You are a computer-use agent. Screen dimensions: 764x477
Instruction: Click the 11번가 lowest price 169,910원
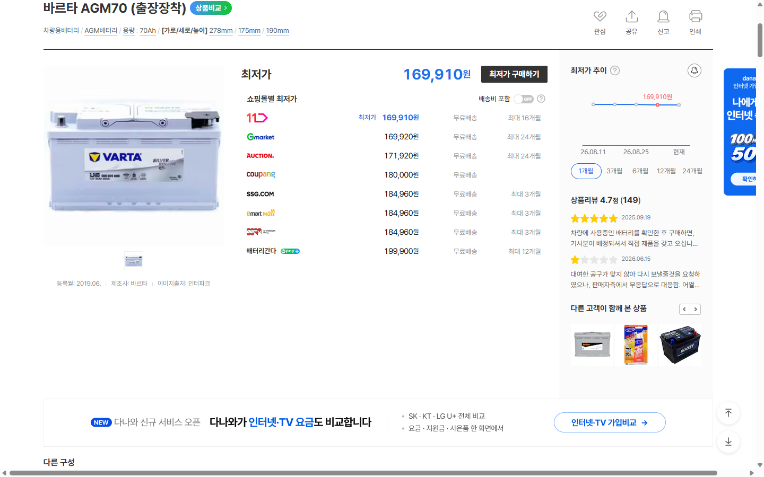tap(401, 118)
